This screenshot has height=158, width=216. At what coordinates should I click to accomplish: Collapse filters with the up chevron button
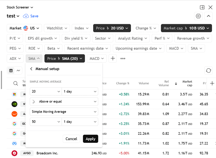click(x=209, y=16)
